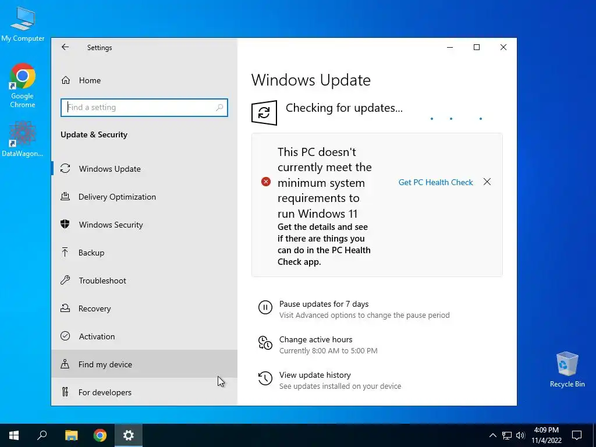The height and width of the screenshot is (447, 596).
Task: Select Google Chrome desktop shortcut
Action: pos(23,86)
